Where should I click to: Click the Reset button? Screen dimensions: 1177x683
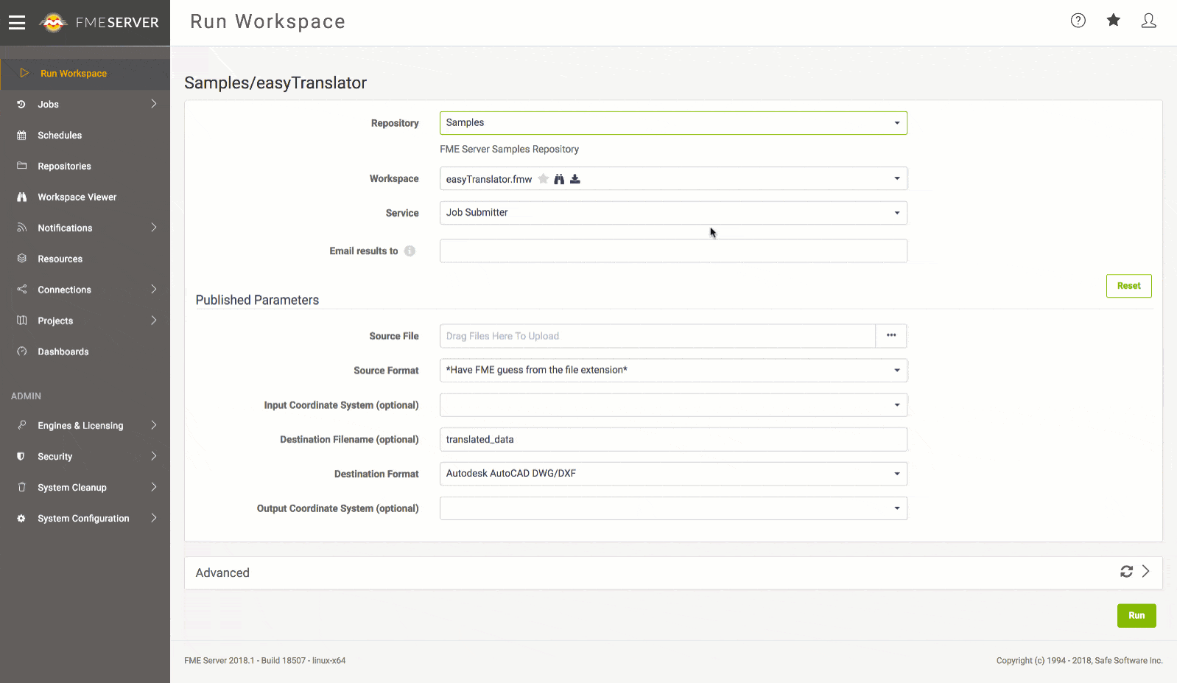1128,286
